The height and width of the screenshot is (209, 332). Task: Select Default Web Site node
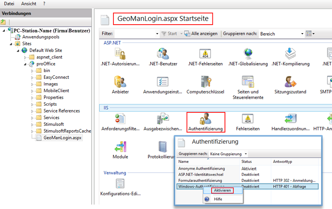point(46,50)
